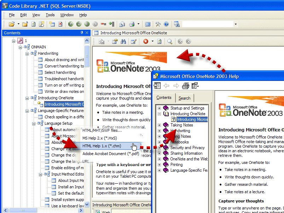This screenshot has width=284, height=213.
Task: Click the move left green arrow icon
Action: click(x=87, y=24)
